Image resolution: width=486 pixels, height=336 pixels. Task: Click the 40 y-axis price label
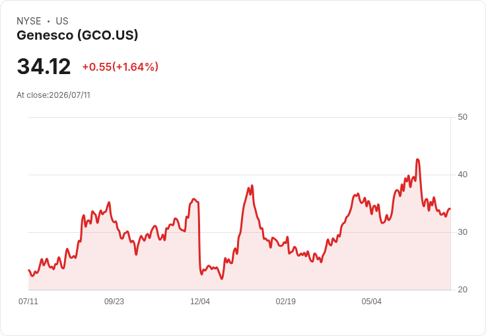click(x=462, y=175)
